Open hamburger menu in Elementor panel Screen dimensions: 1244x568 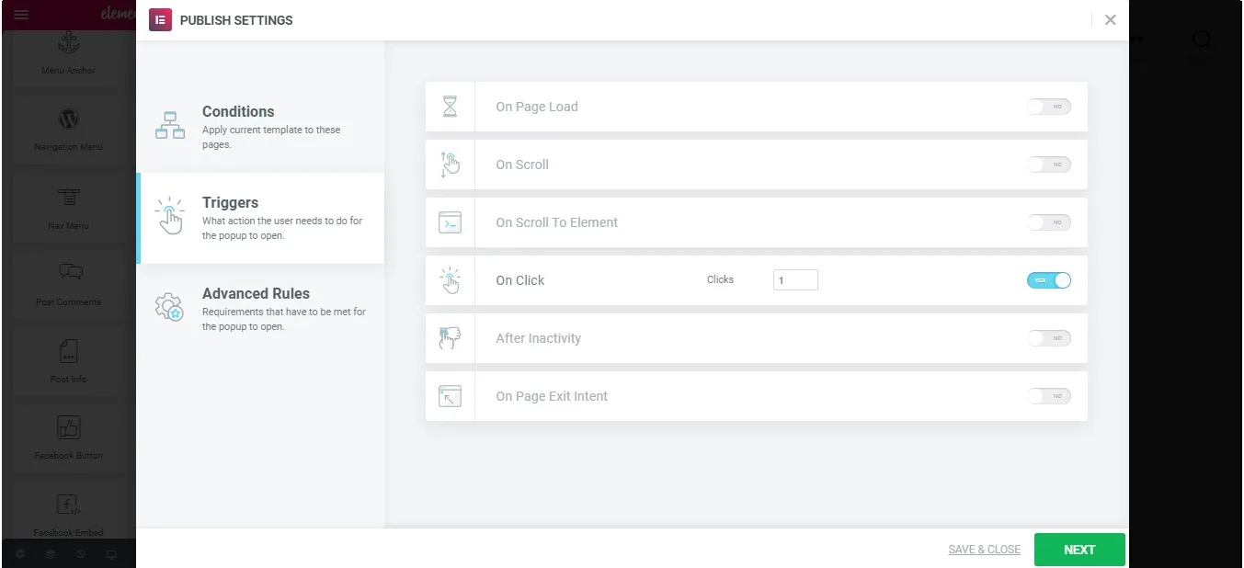pyautogui.click(x=21, y=15)
